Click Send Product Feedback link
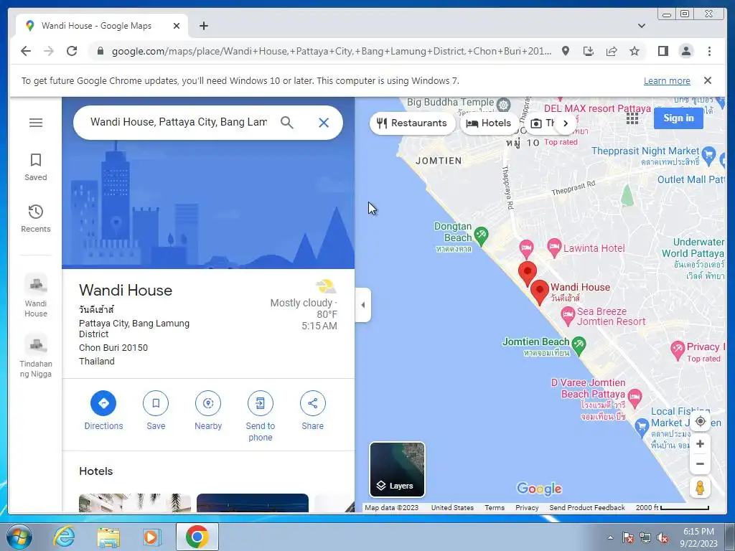The image size is (735, 551). click(587, 507)
